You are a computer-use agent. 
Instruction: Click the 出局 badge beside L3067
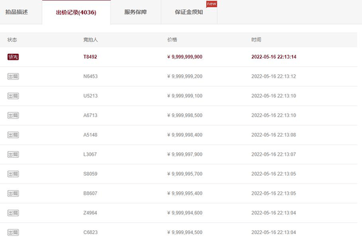tap(13, 155)
